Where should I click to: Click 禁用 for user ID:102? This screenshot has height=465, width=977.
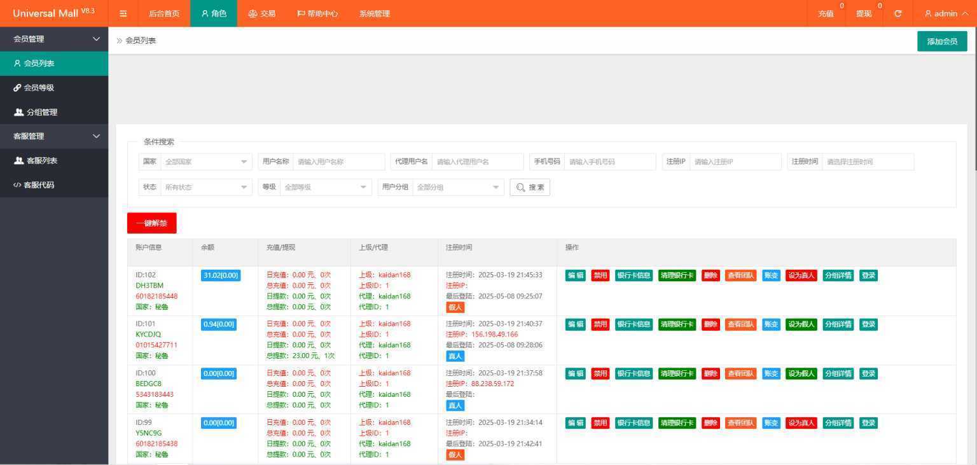pyautogui.click(x=600, y=275)
